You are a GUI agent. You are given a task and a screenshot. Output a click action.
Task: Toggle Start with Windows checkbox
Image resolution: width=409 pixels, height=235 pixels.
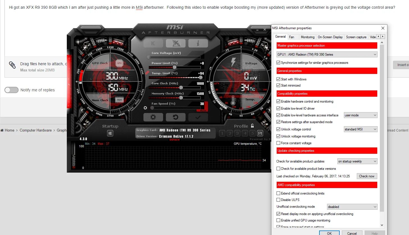tap(278, 79)
